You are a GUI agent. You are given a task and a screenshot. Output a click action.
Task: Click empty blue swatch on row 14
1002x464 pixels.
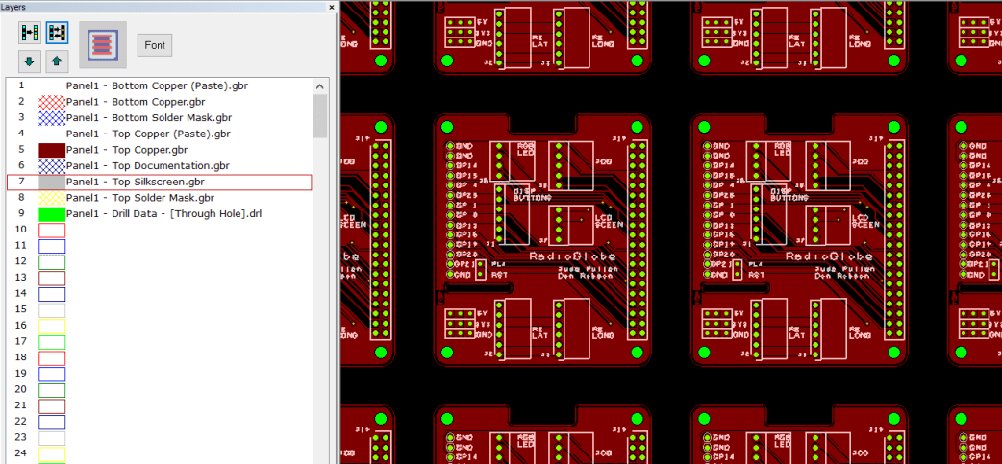tap(52, 294)
